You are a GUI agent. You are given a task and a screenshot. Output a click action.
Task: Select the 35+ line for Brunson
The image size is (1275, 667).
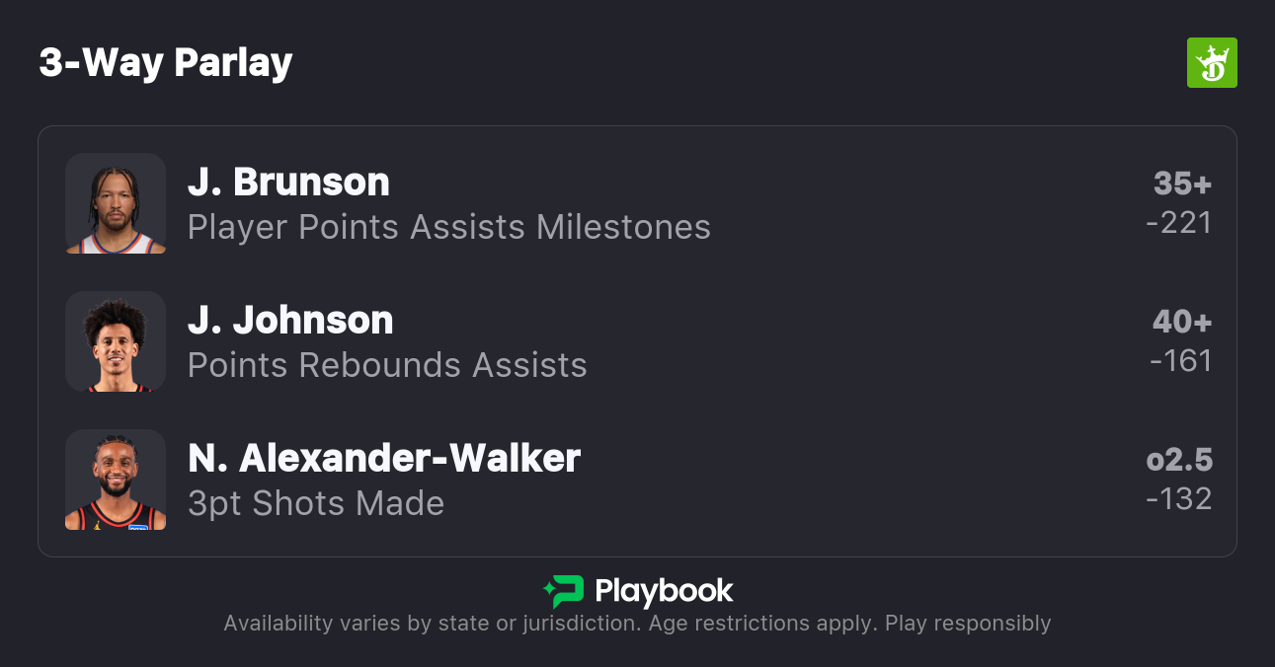tap(1182, 184)
